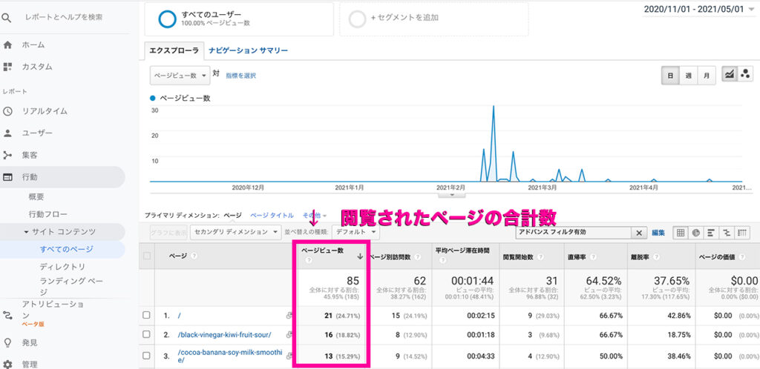Viewport: 760px width, 369px height.
Task: Click the Discover lightbulb icon
Action: pyautogui.click(x=7, y=342)
